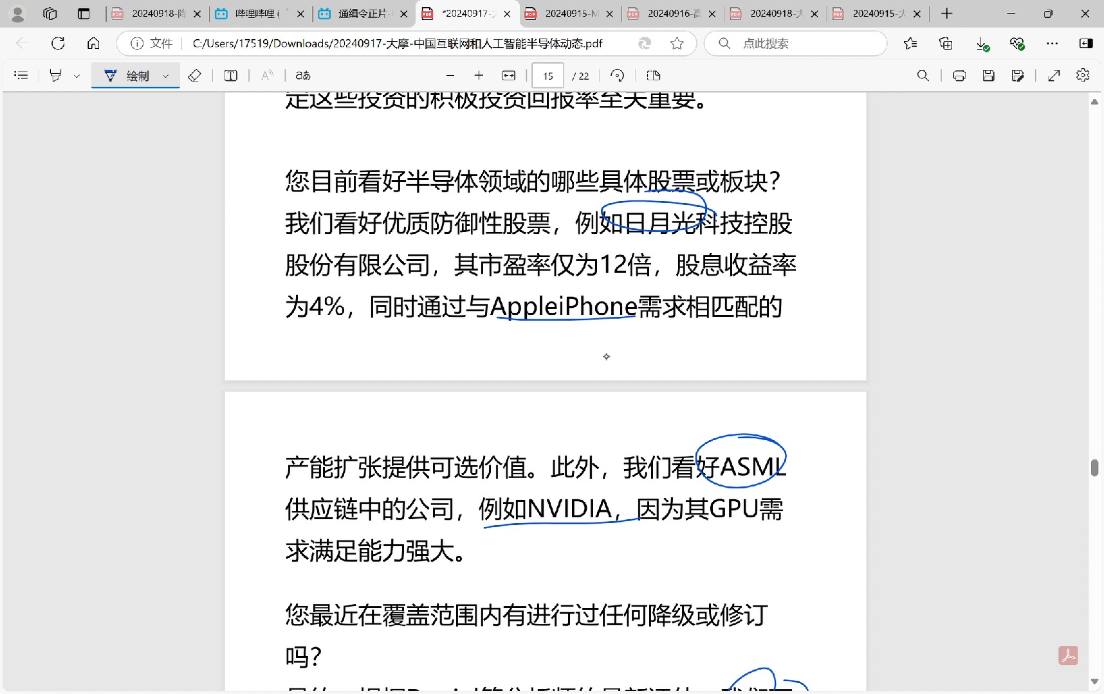
Task: Click the vertical scrollbar thumb
Action: 1094,468
